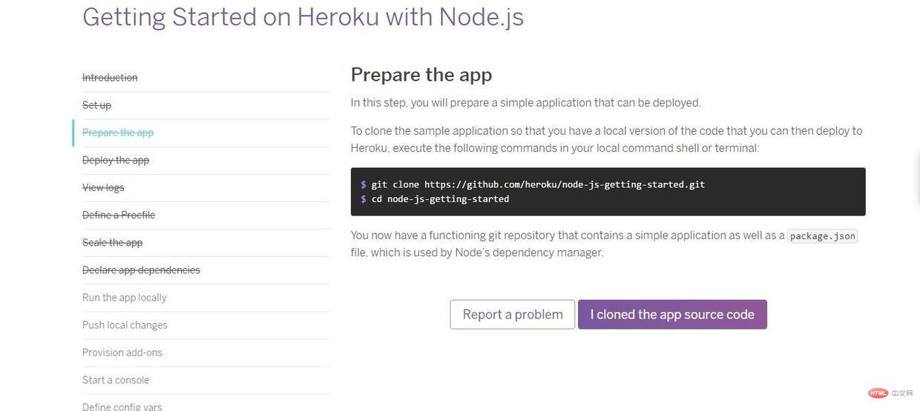Open Declare app dependencies step

point(141,270)
